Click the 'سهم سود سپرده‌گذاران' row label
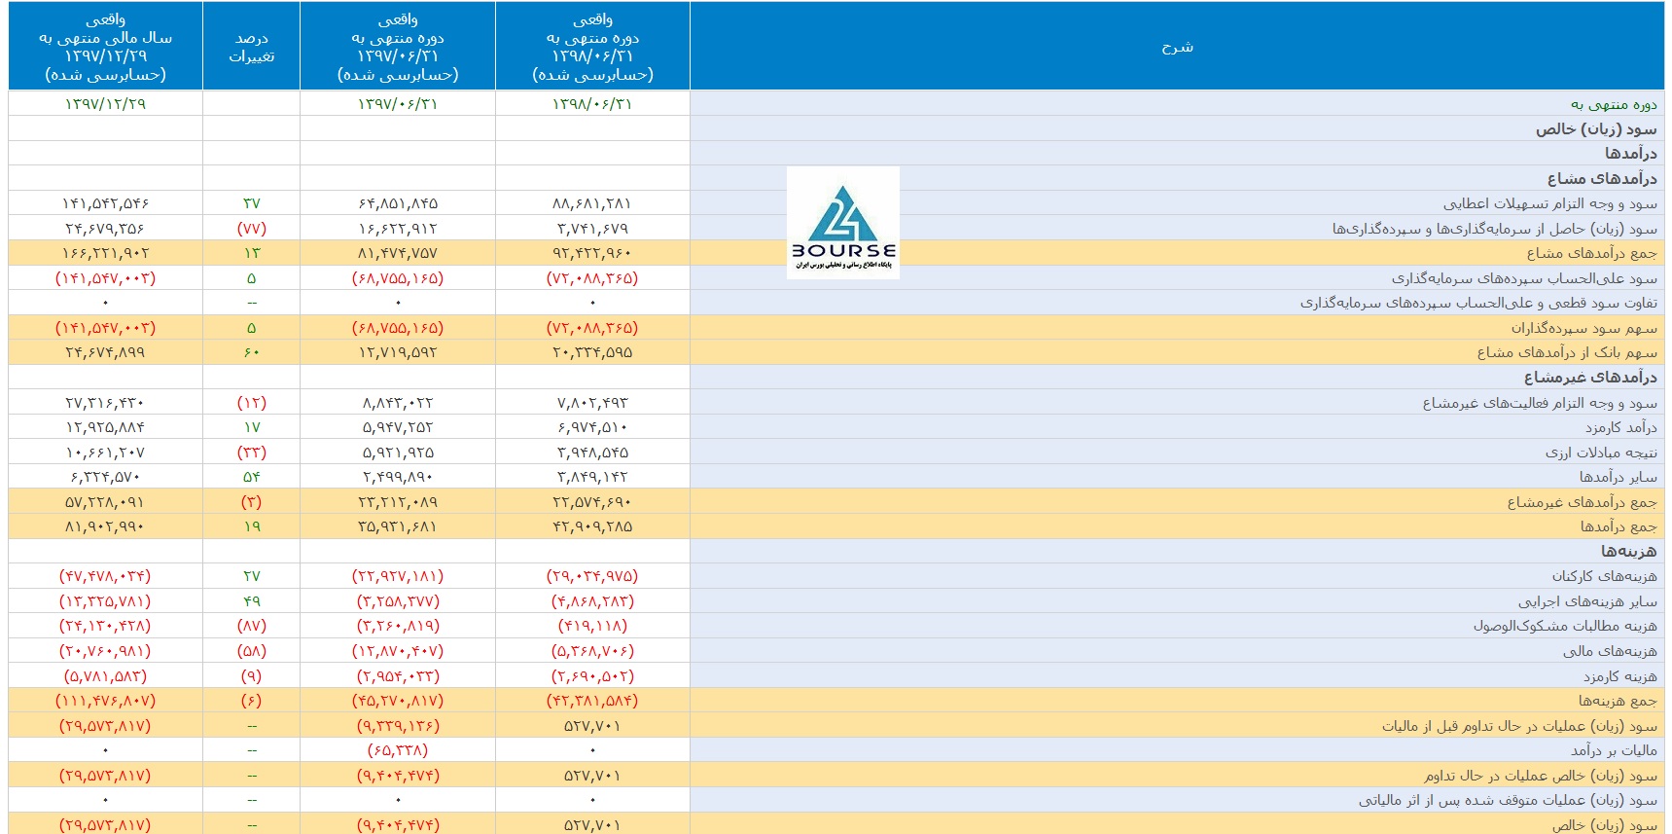Image resolution: width=1672 pixels, height=834 pixels. coord(1583,328)
